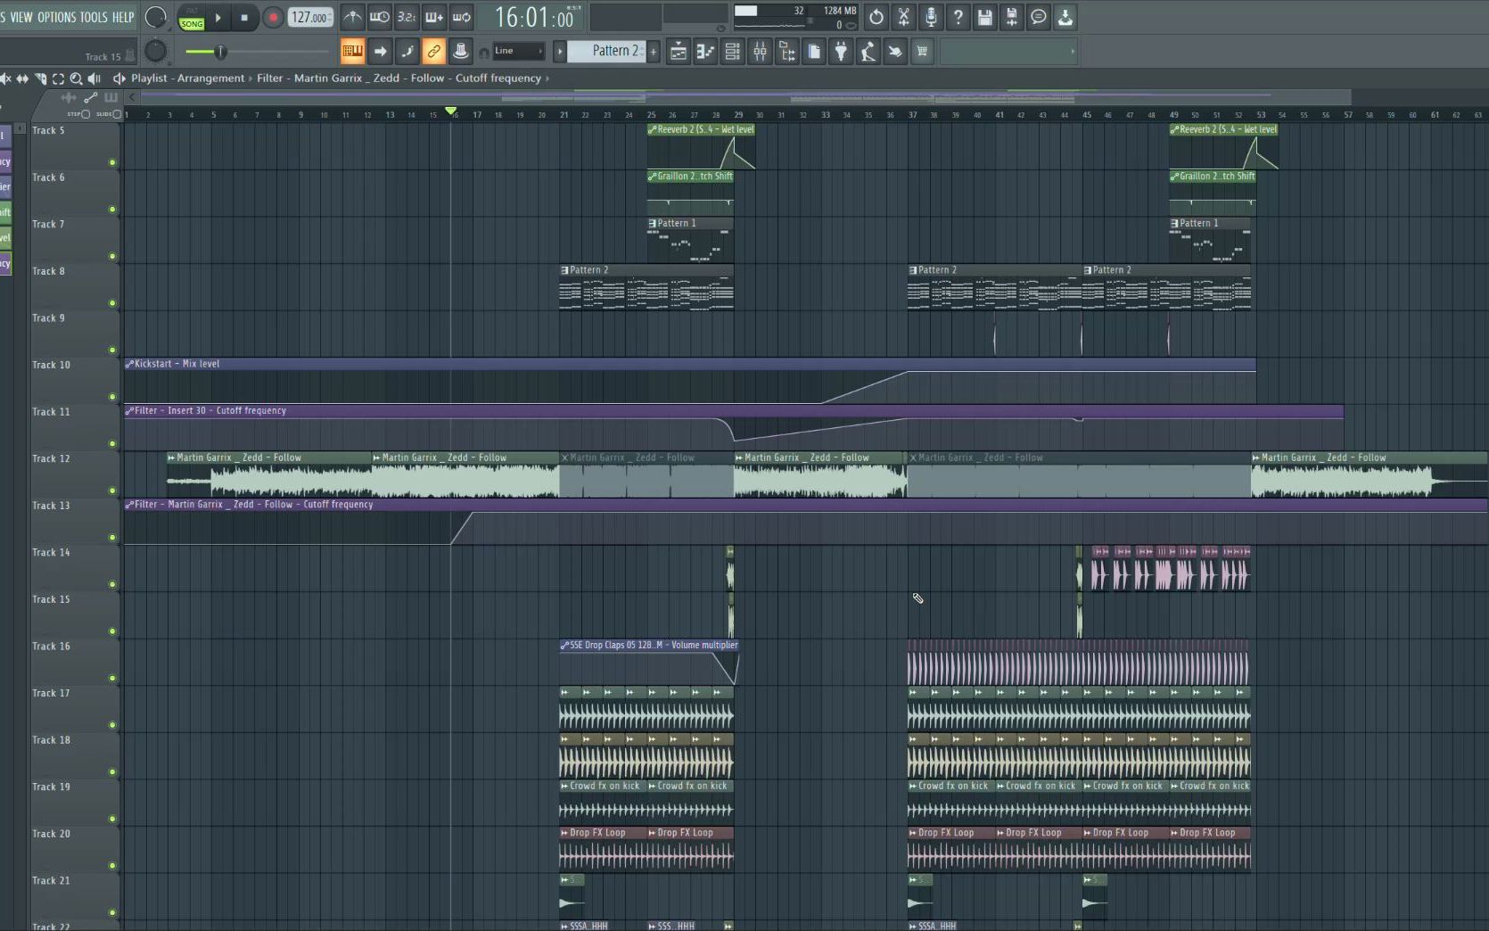Open the VIEW menu
1489x931 pixels.
pyautogui.click(x=21, y=17)
